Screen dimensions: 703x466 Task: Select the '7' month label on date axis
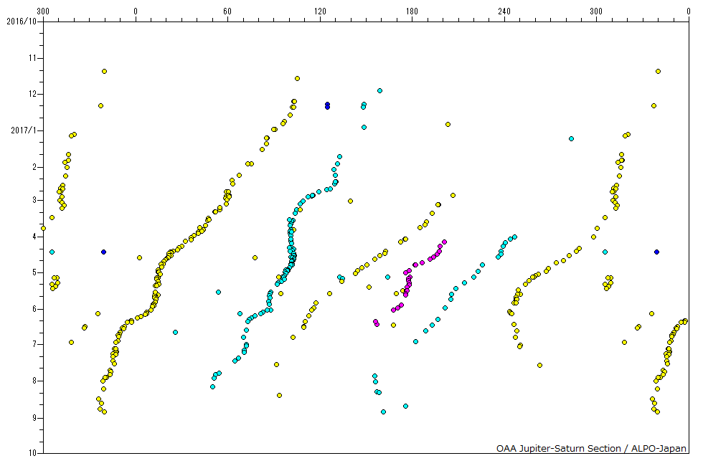click(x=34, y=345)
